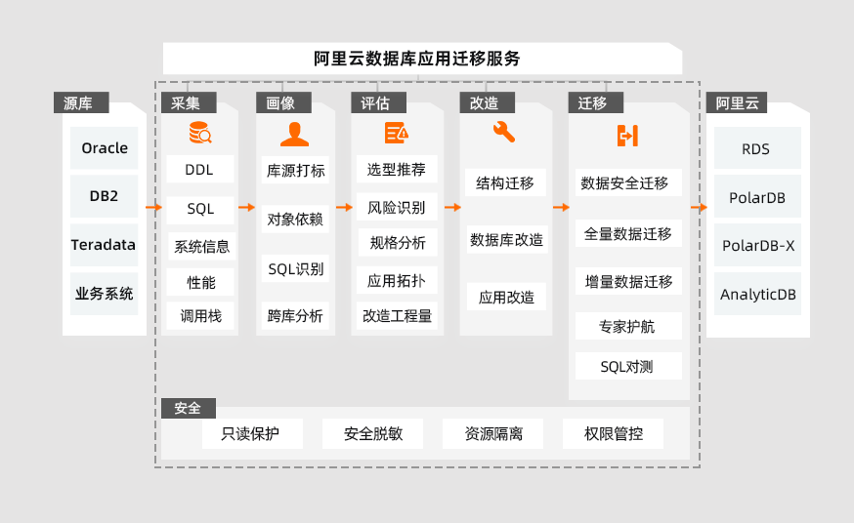Select the 改造 stage label
The image size is (854, 523).
click(487, 102)
